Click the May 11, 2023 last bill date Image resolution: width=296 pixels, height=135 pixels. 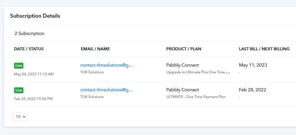[x=253, y=65]
